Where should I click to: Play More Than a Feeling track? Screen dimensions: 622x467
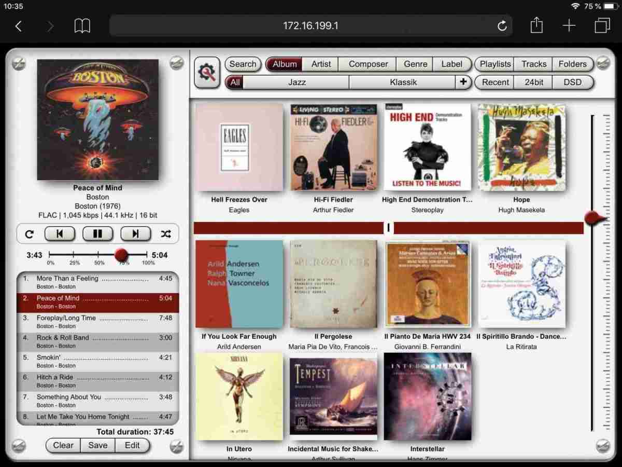coord(98,282)
